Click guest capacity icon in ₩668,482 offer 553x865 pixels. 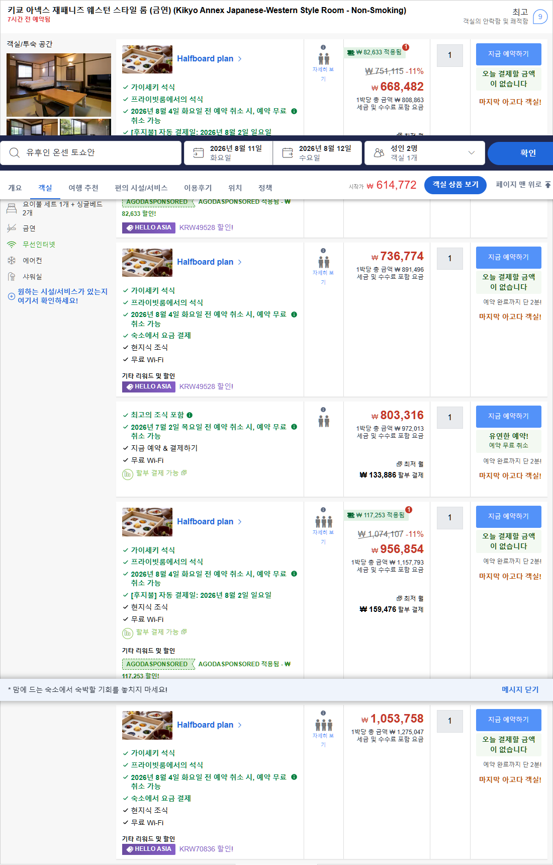324,59
